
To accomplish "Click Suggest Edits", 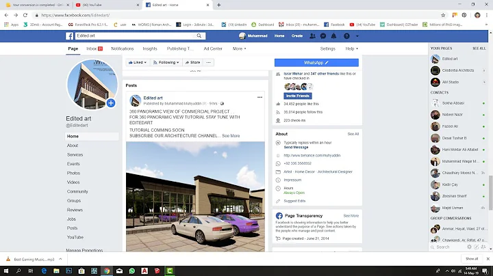I will [294, 201].
